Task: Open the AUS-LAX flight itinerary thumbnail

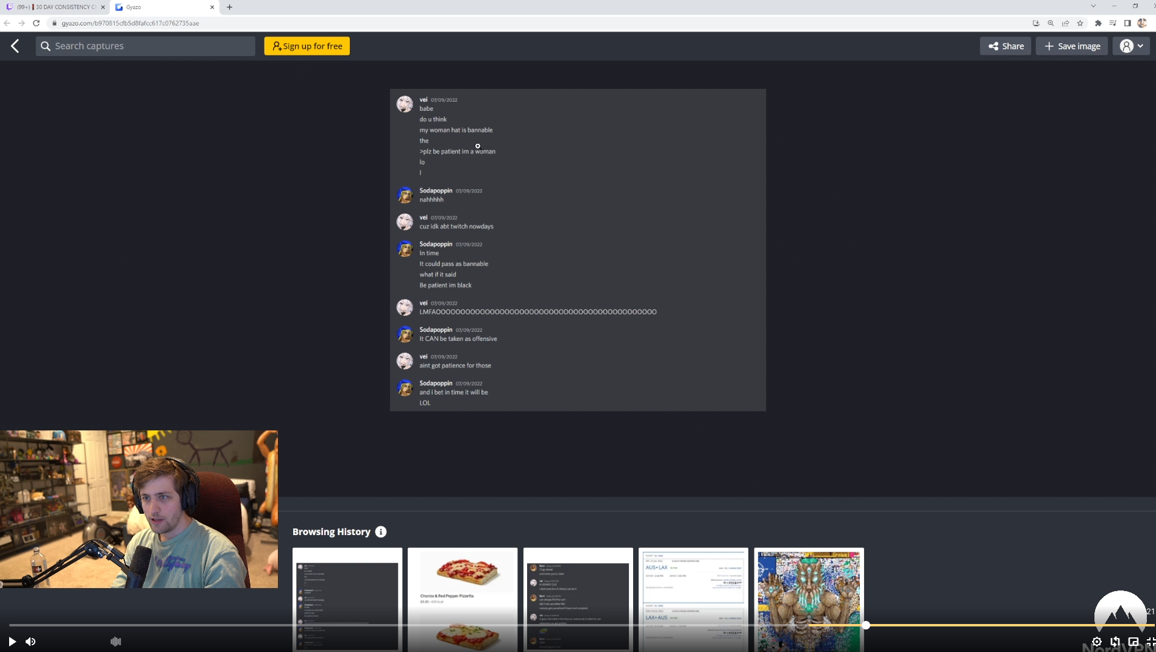Action: point(693,599)
